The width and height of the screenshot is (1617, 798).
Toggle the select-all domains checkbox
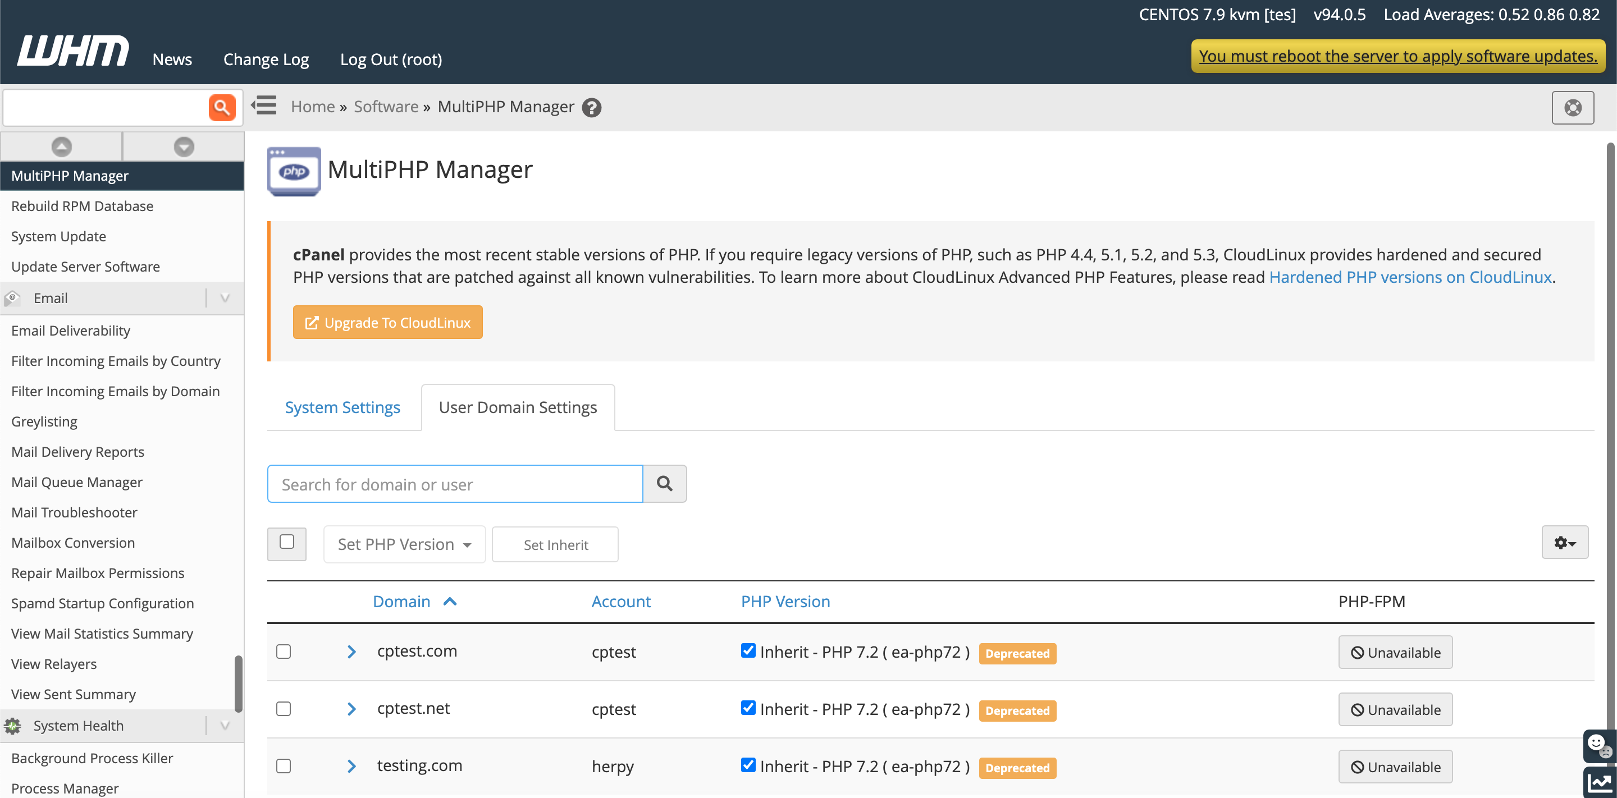pyautogui.click(x=287, y=542)
